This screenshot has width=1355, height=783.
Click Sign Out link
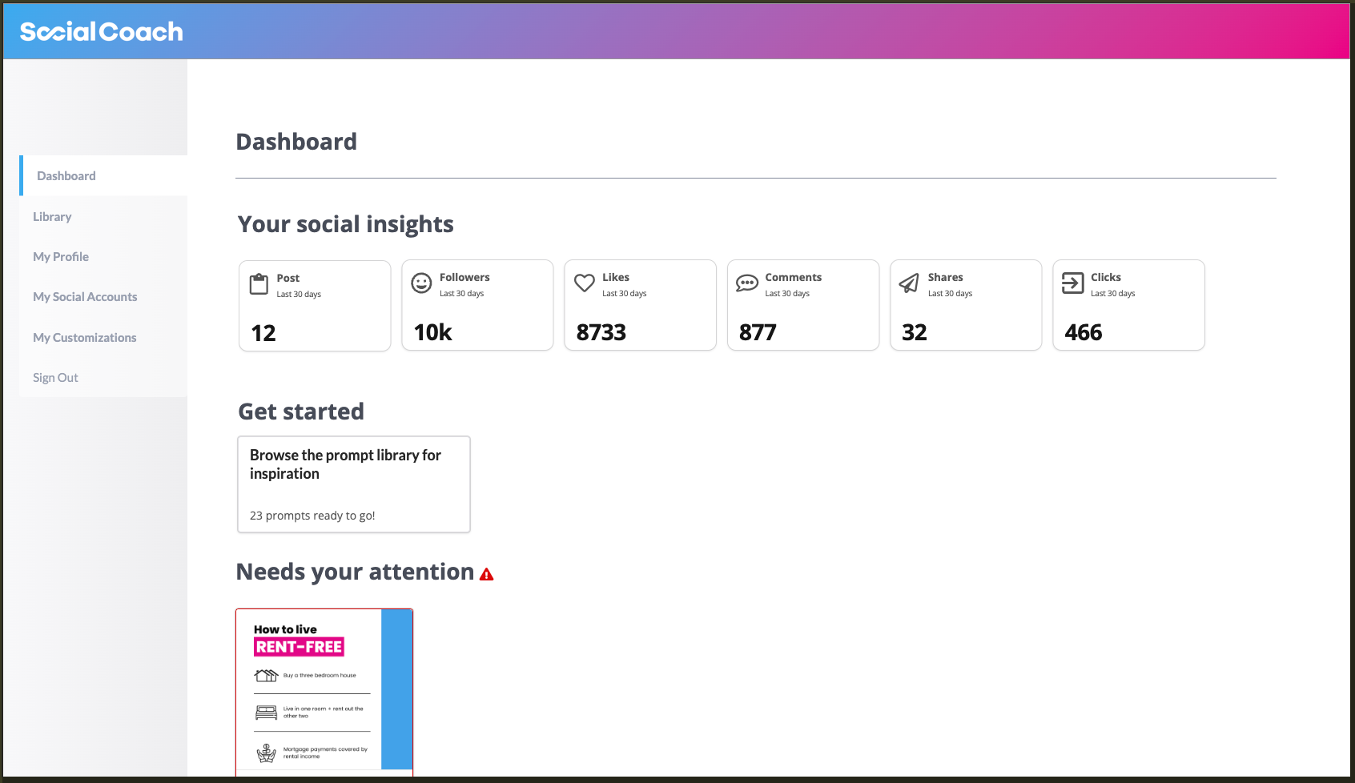point(55,378)
